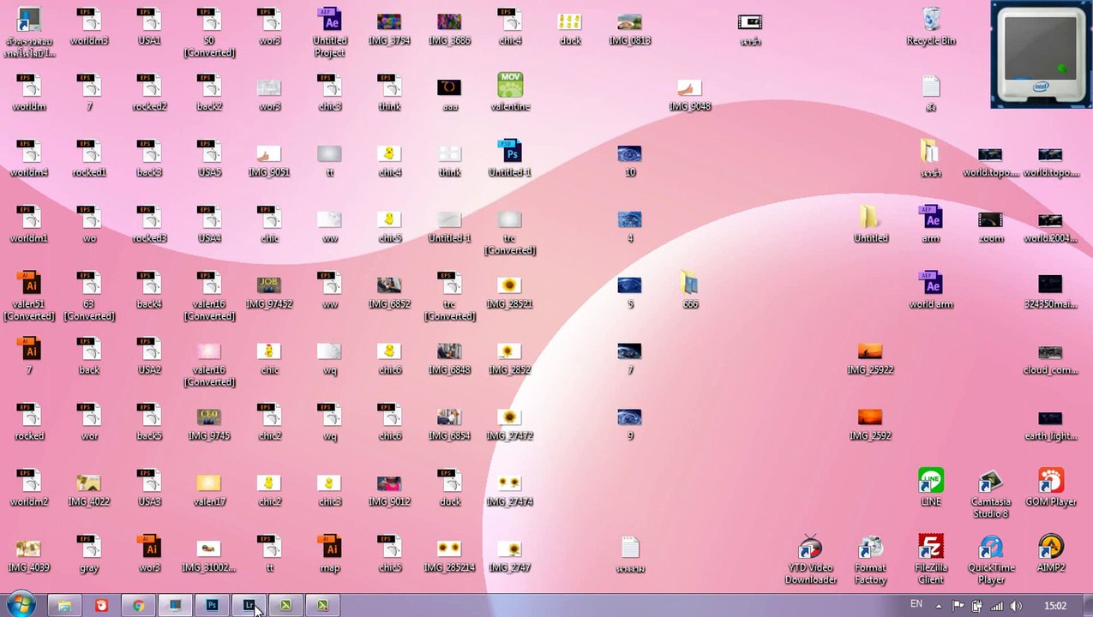1093x617 pixels.
Task: Switch to Lightroom in taskbar
Action: click(x=249, y=605)
